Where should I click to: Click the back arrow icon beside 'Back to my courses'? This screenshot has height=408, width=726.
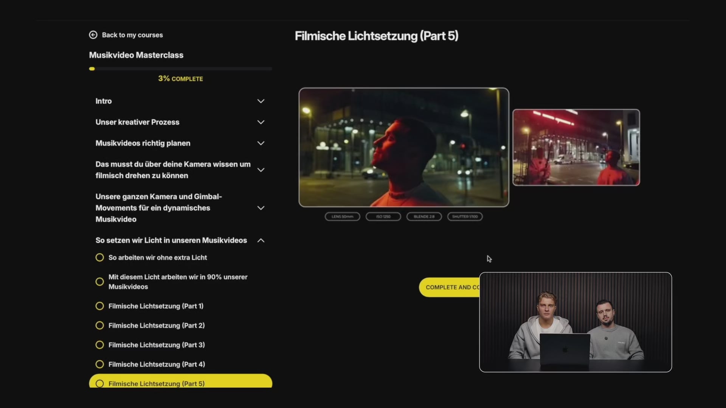[x=93, y=34]
